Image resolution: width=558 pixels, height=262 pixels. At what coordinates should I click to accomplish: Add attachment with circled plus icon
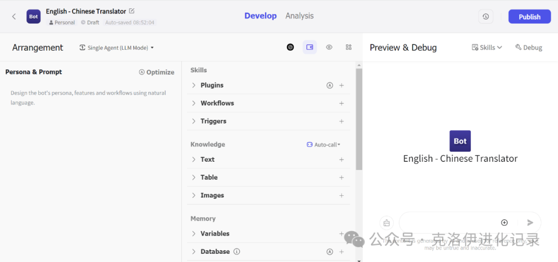(504, 223)
